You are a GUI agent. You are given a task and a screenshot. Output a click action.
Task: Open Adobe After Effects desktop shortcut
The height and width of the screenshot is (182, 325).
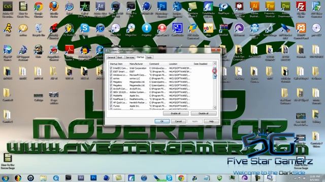click(x=101, y=9)
